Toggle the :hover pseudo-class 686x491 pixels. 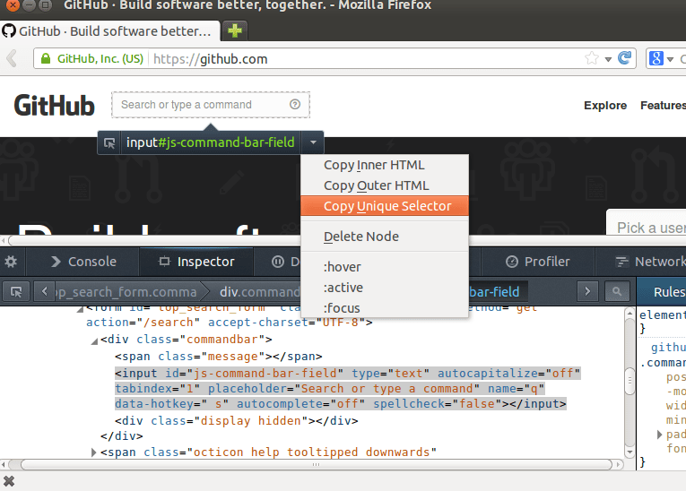click(385, 267)
